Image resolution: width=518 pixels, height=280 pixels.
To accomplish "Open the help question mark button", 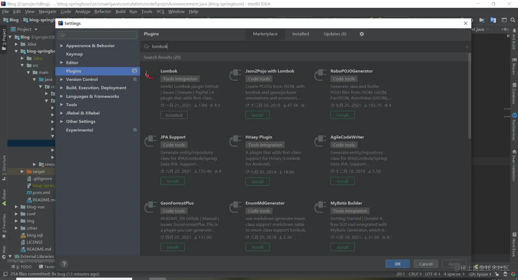I will pos(64,264).
